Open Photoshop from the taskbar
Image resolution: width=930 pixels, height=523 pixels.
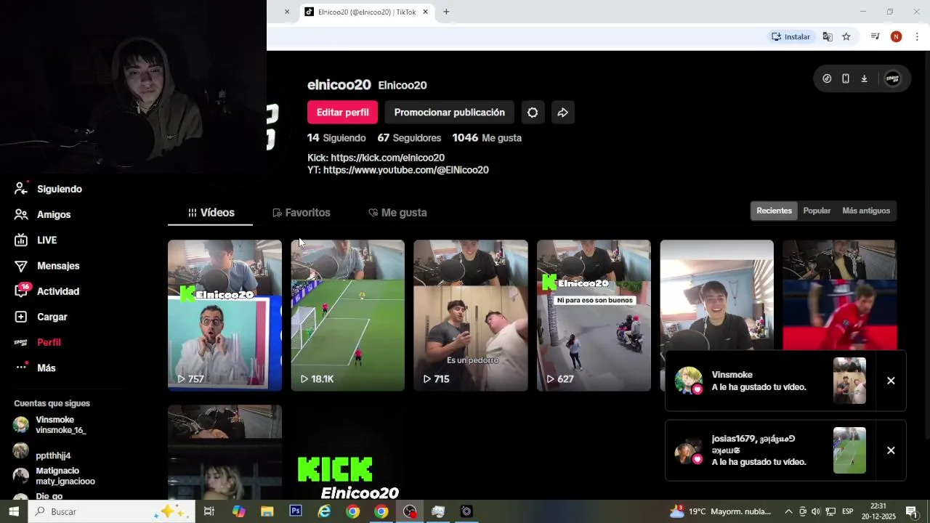[295, 511]
